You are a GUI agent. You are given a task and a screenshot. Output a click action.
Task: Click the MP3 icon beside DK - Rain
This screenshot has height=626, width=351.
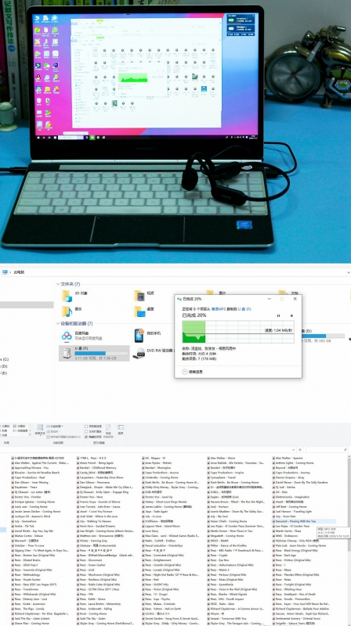click(x=273, y=492)
